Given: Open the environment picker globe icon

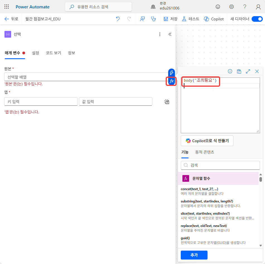Looking at the screenshot, I should (x=153, y=7).
